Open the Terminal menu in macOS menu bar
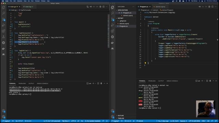Screen dimensions: 219x123 (x=37, y=1)
